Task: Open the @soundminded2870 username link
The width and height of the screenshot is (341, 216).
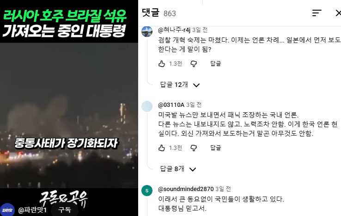Action: click(x=186, y=189)
